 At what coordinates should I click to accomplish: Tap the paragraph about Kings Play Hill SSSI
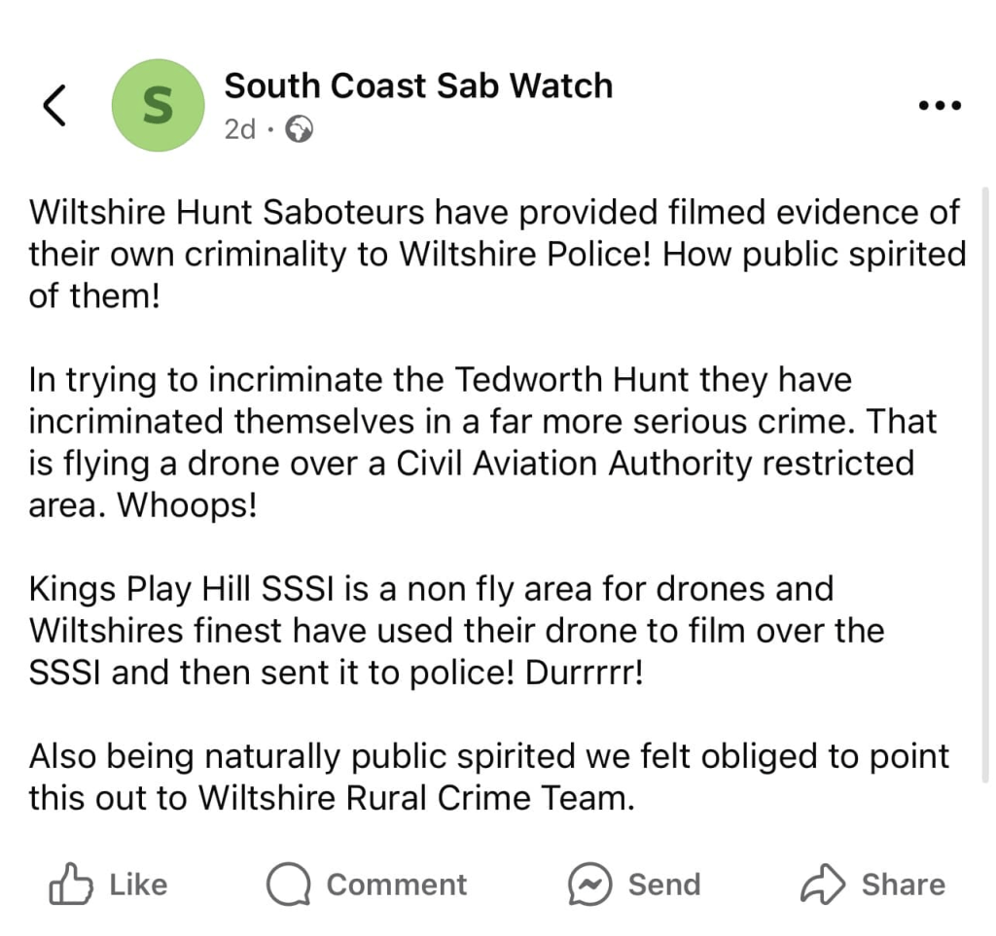point(457,631)
